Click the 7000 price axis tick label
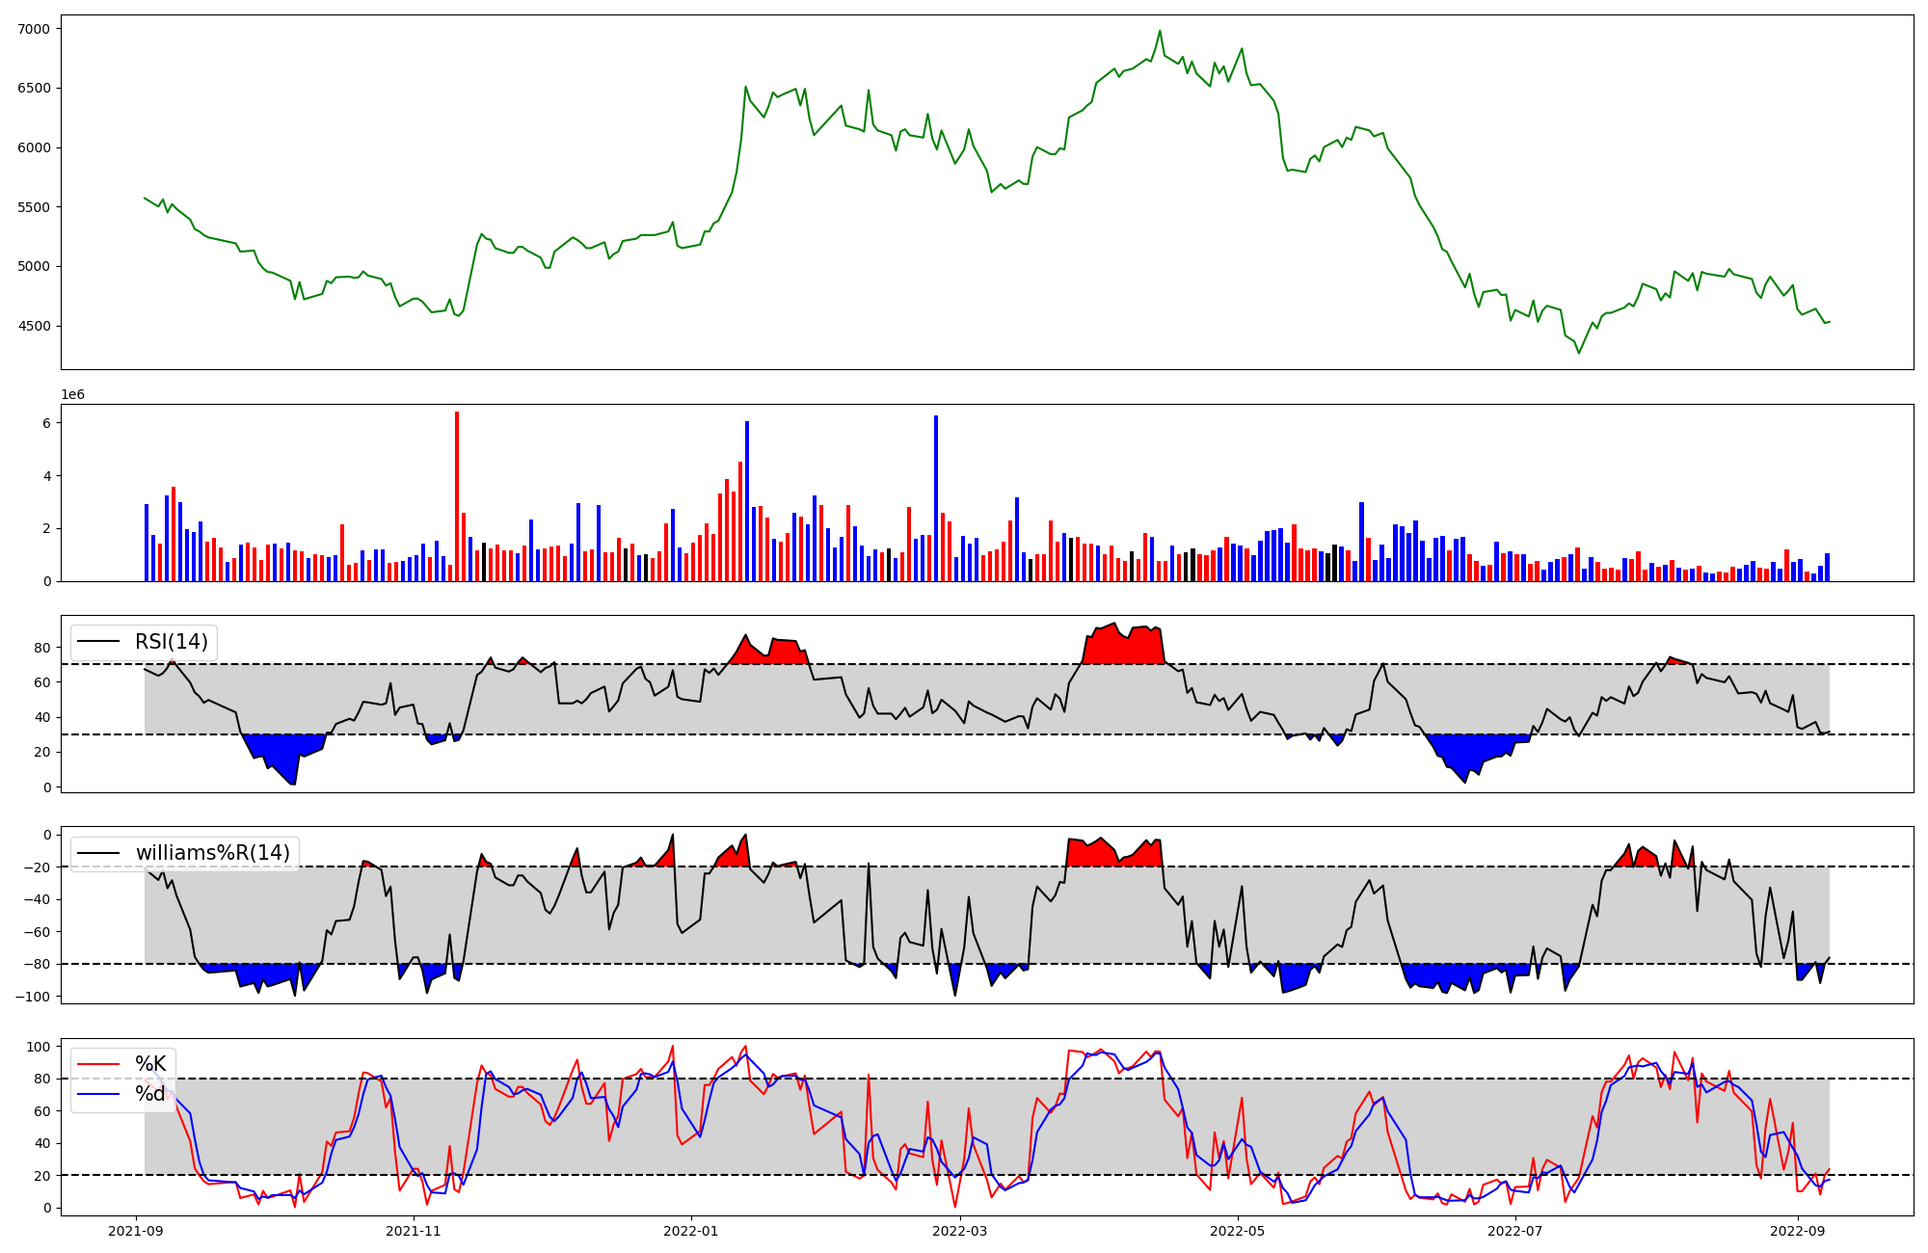The width and height of the screenshot is (1928, 1253). [x=34, y=29]
